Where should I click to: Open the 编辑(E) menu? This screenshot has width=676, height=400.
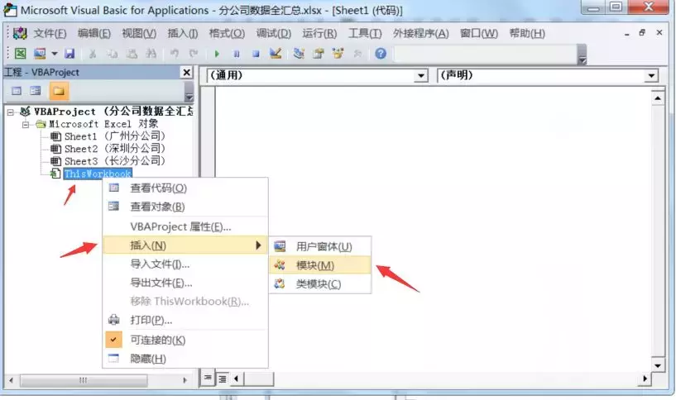click(x=94, y=33)
